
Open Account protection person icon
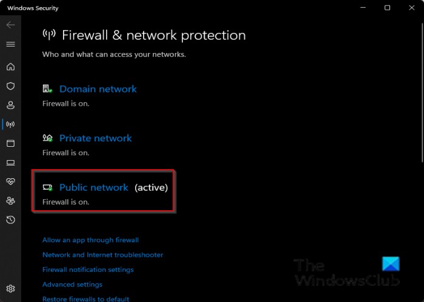point(10,105)
